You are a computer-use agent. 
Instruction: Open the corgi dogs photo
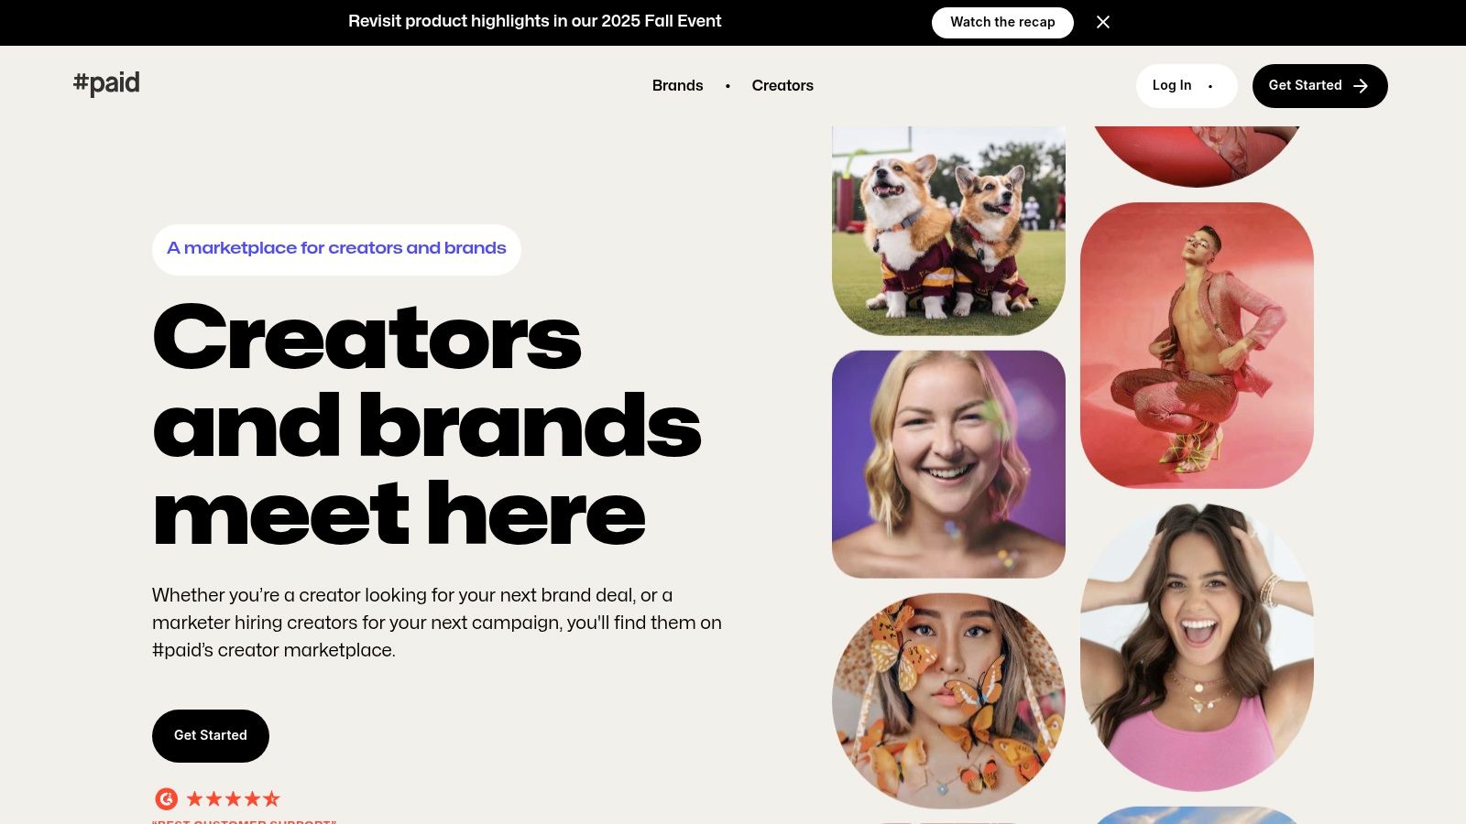point(948,231)
